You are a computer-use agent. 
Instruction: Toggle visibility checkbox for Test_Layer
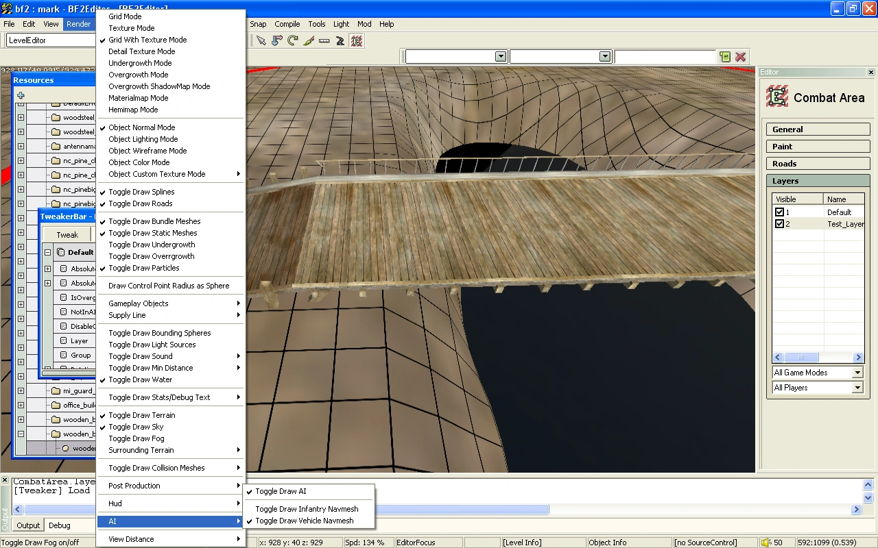coord(779,224)
